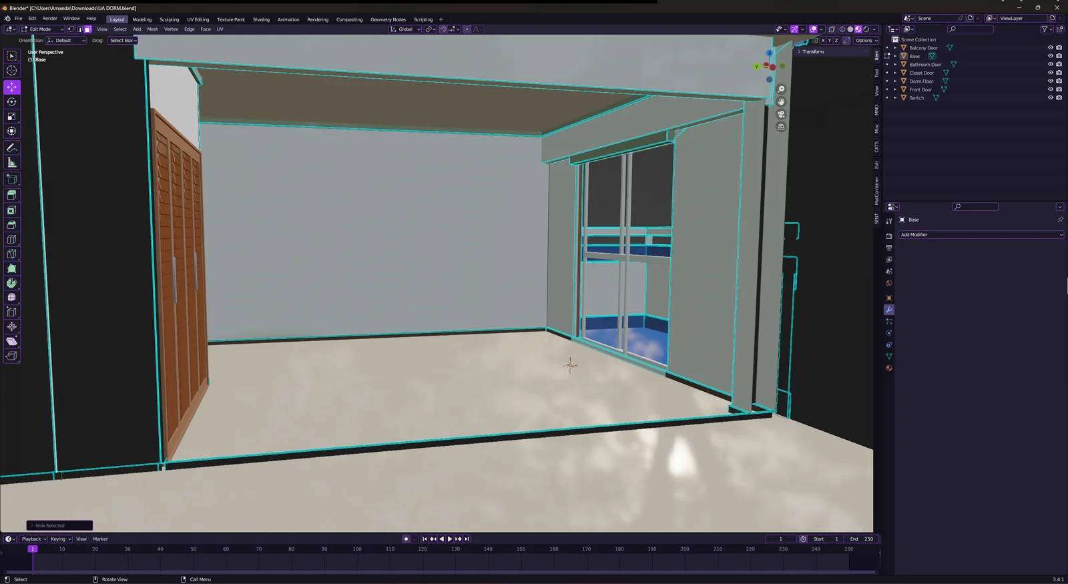Click zoom magnifier in viewport
Screen dimensions: 1068x584
[x=781, y=89]
